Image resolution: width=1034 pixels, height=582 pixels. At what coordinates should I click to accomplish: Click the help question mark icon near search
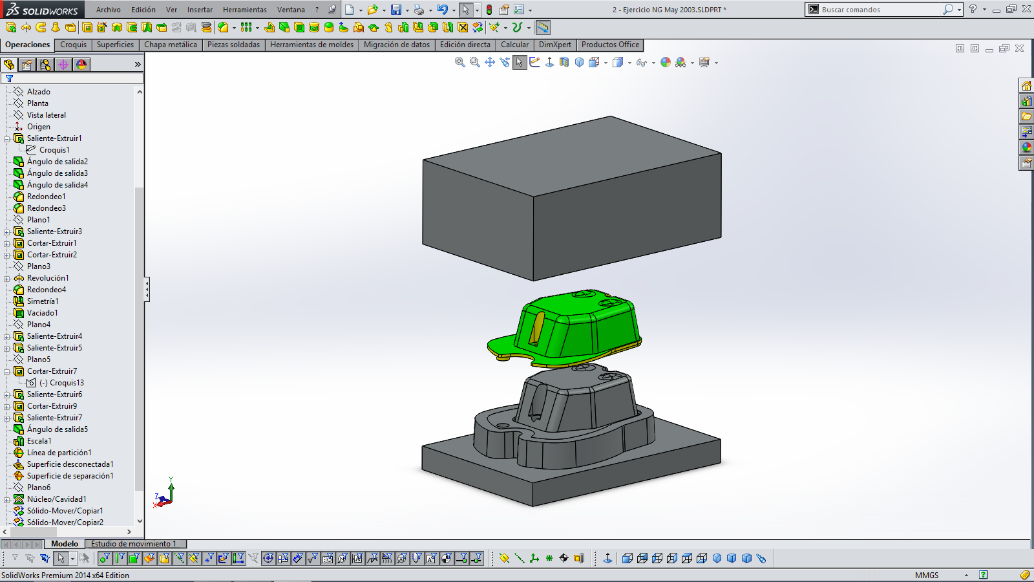click(x=973, y=10)
